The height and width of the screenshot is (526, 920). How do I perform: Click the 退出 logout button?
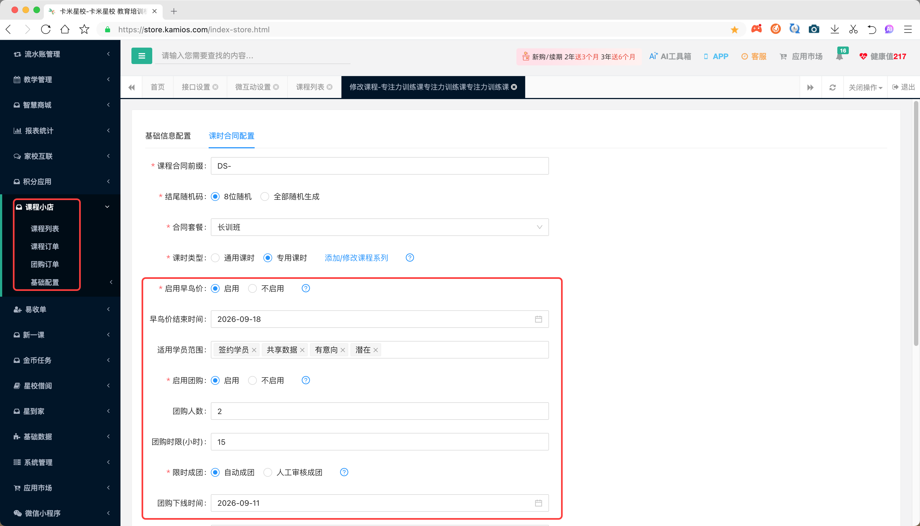coord(903,87)
